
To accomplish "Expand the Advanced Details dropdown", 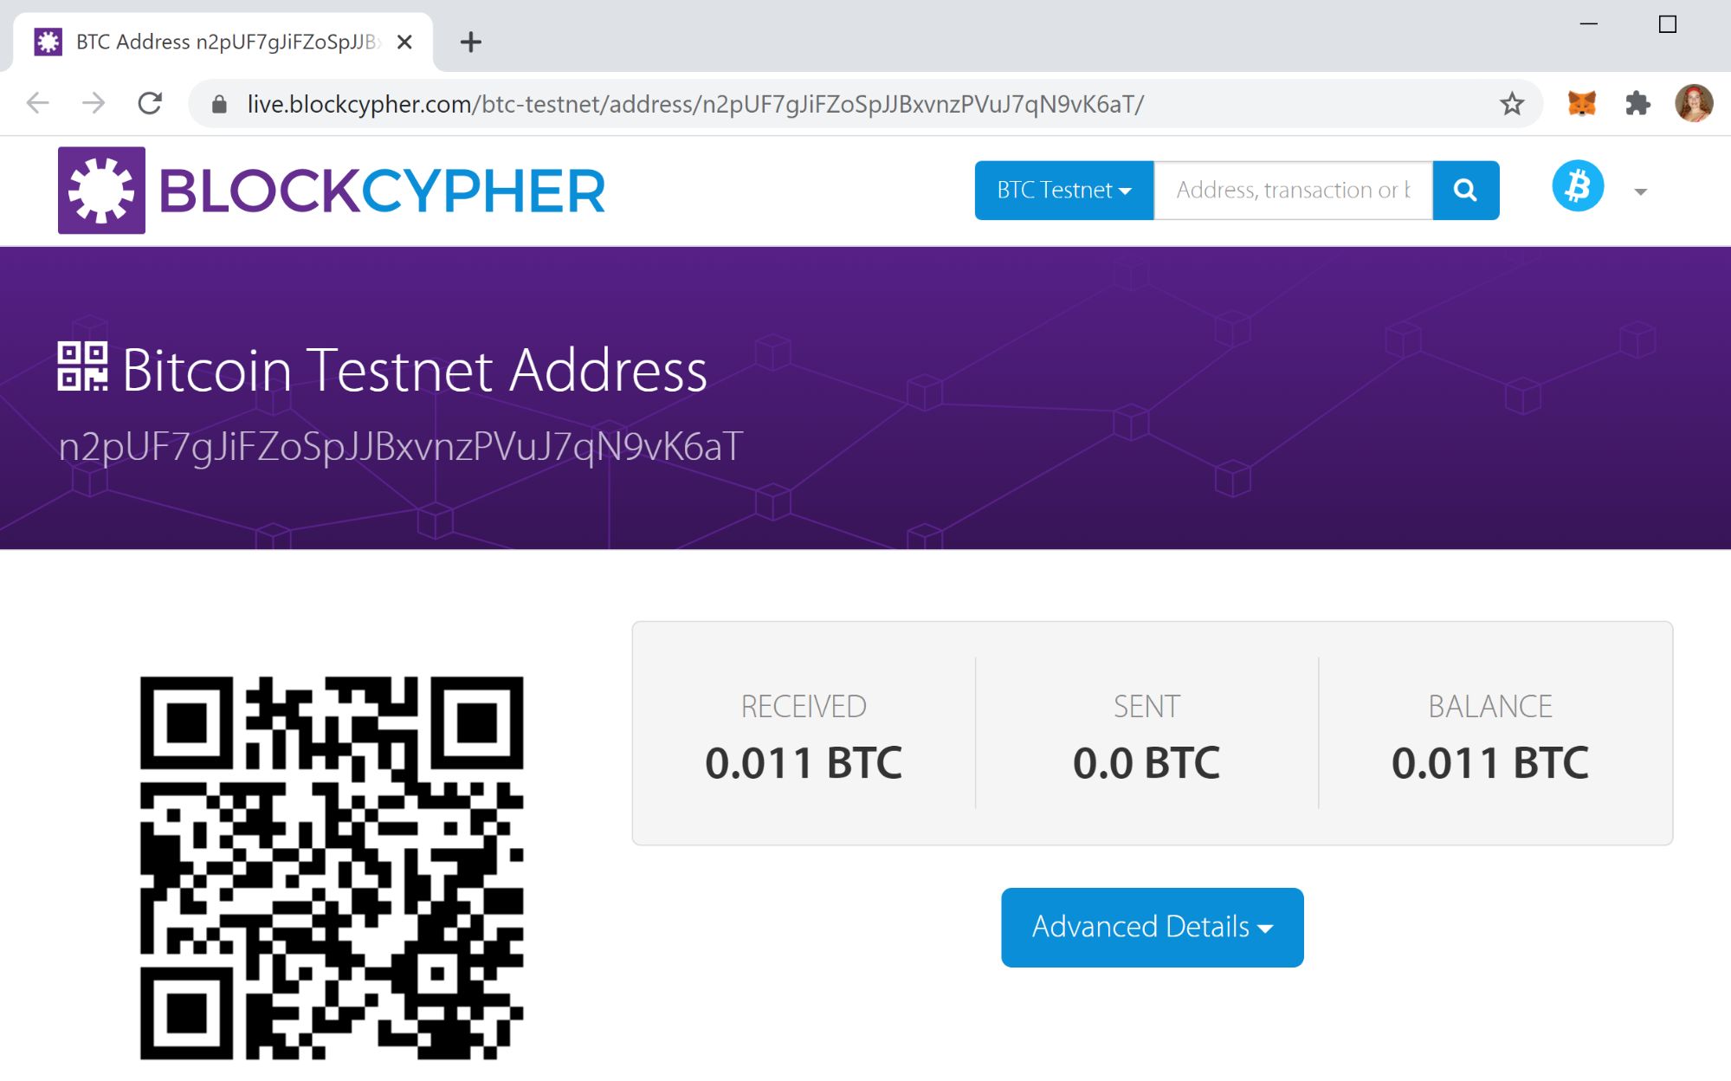I will 1152,927.
